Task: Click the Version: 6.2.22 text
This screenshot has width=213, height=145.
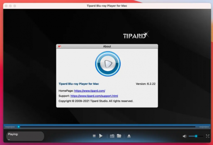Action: coord(146,84)
